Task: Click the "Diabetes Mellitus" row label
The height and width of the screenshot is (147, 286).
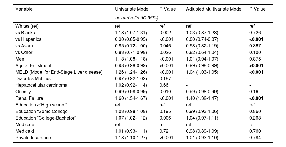Action: pyautogui.click(x=33, y=78)
